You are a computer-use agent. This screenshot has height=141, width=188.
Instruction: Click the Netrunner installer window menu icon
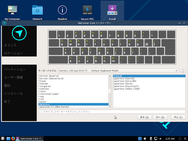pos(4,23)
